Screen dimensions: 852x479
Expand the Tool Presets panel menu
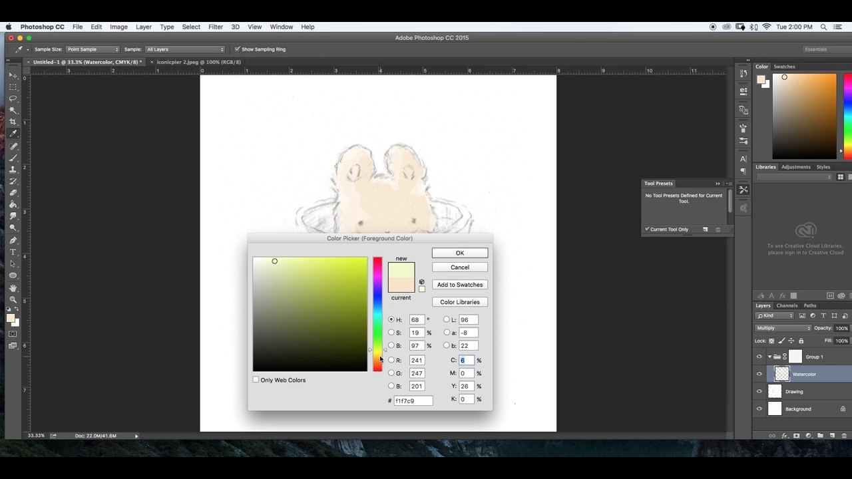pyautogui.click(x=729, y=184)
